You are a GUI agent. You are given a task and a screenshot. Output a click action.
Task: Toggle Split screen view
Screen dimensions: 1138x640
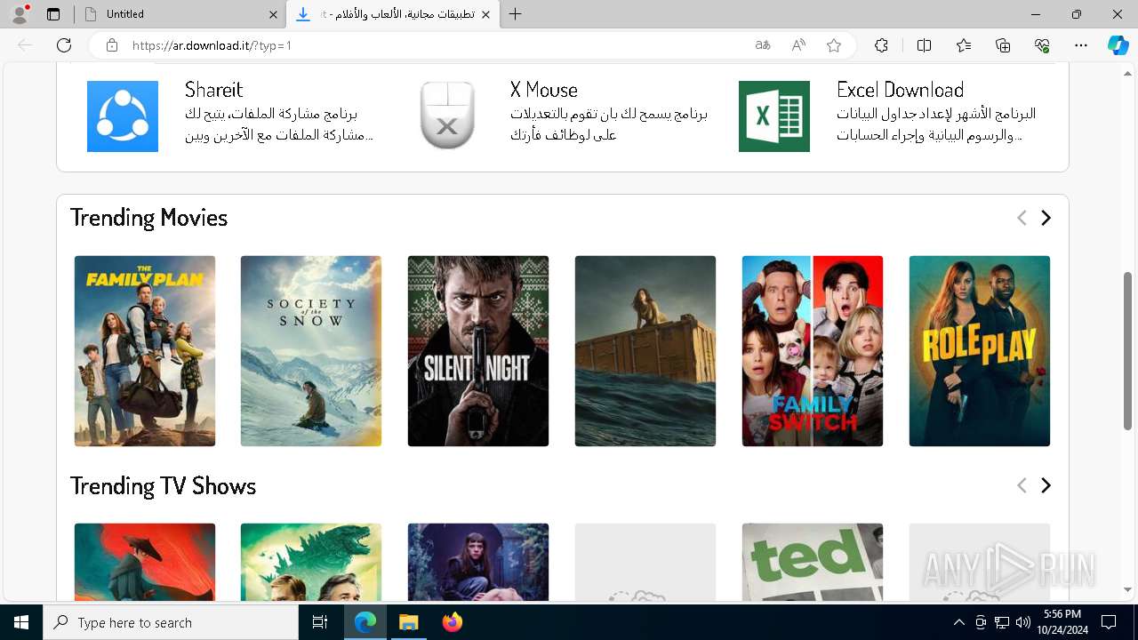coord(924,45)
